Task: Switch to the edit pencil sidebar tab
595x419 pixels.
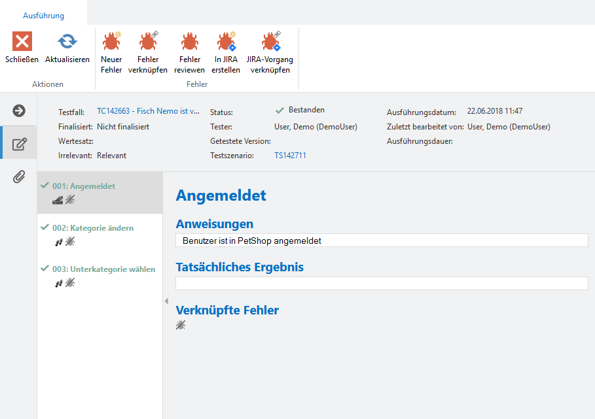Action: 19,144
